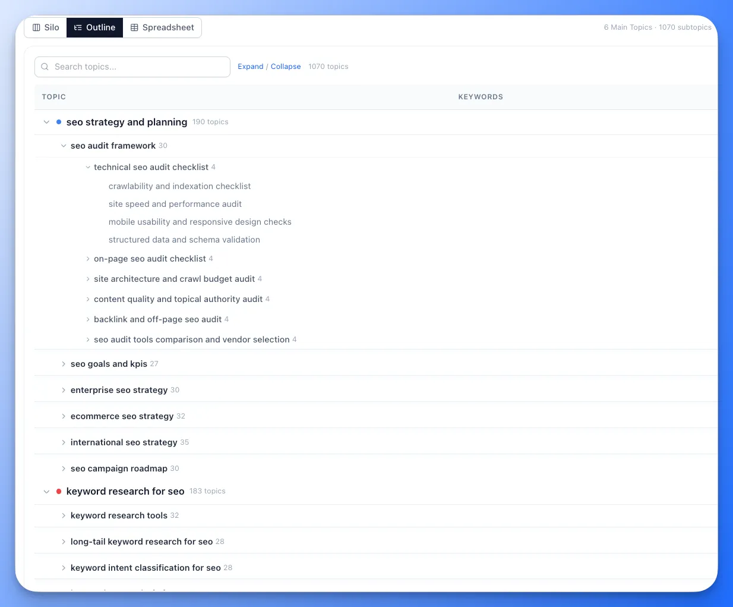Collapse seo strategy and planning section

click(x=46, y=122)
